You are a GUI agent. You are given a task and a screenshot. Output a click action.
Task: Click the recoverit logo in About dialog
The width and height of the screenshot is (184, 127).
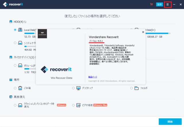56,69
